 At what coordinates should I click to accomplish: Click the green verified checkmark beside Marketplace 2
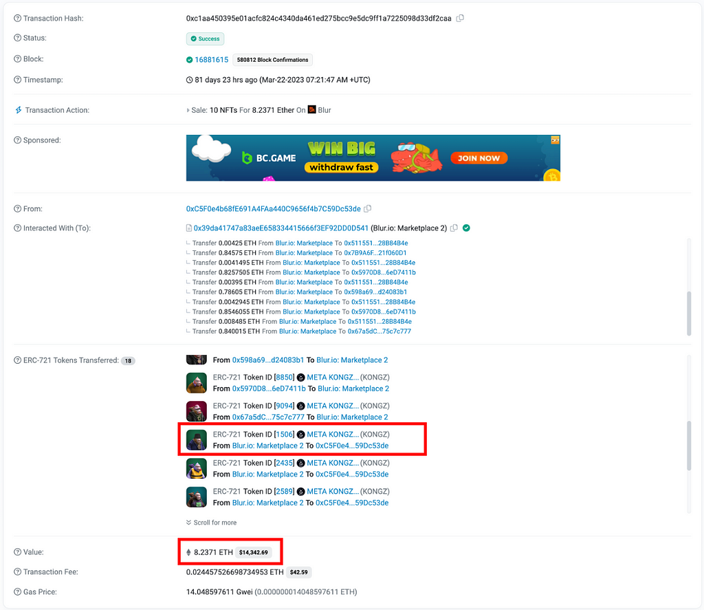[x=467, y=228]
